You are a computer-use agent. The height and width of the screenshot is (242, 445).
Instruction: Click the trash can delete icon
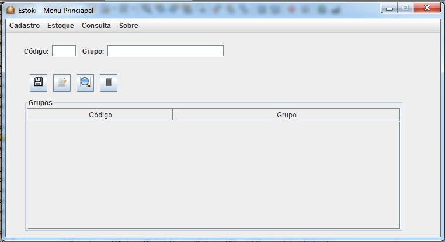click(x=109, y=82)
